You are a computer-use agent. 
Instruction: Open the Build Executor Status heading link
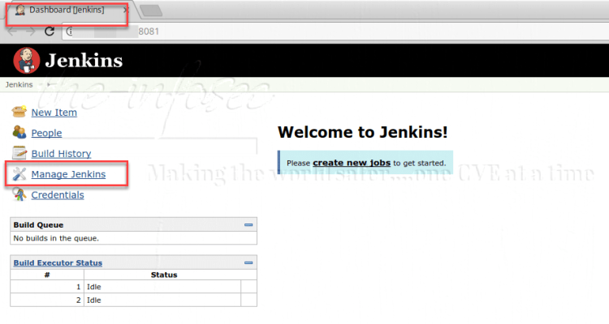point(58,262)
